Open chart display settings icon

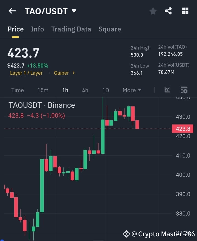[184, 90]
